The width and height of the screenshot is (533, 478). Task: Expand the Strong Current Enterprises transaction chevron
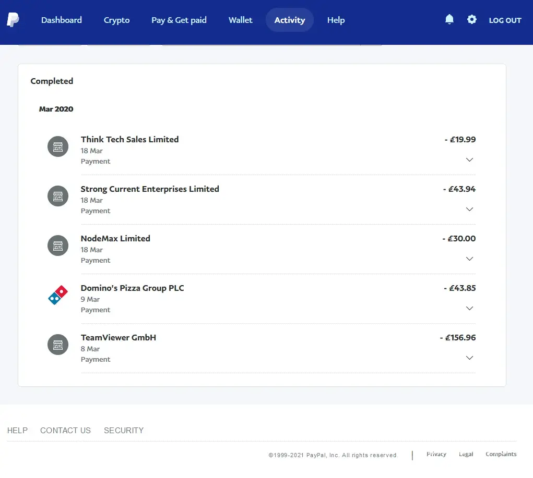click(469, 209)
